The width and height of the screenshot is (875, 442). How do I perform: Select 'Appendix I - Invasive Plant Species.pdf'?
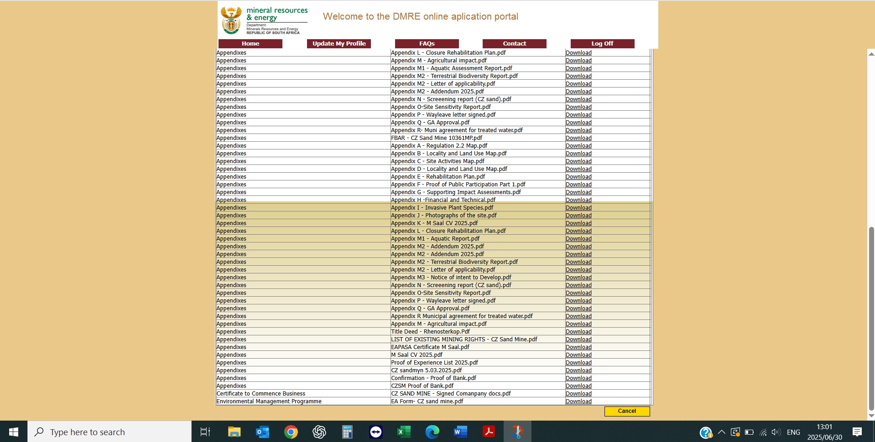(442, 207)
